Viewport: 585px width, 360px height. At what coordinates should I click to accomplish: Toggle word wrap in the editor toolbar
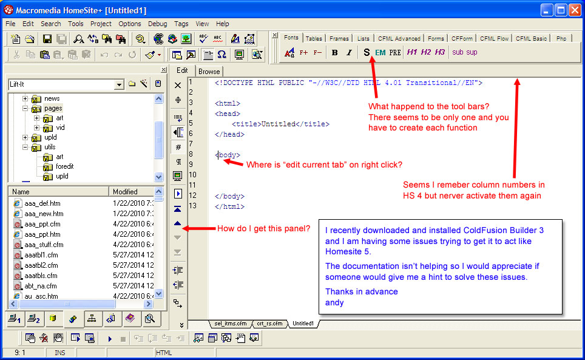tap(178, 118)
